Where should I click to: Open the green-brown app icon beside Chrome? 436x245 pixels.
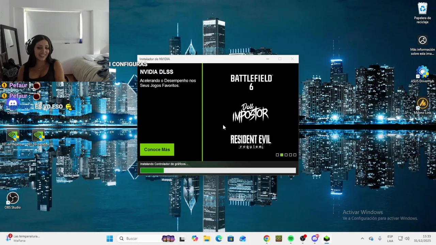click(x=279, y=239)
